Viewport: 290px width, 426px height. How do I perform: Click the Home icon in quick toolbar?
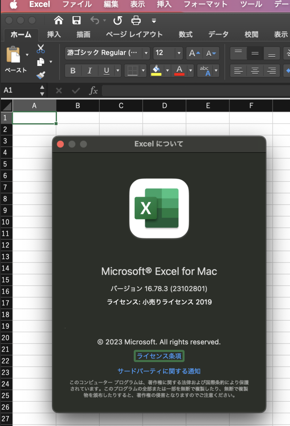(x=58, y=20)
